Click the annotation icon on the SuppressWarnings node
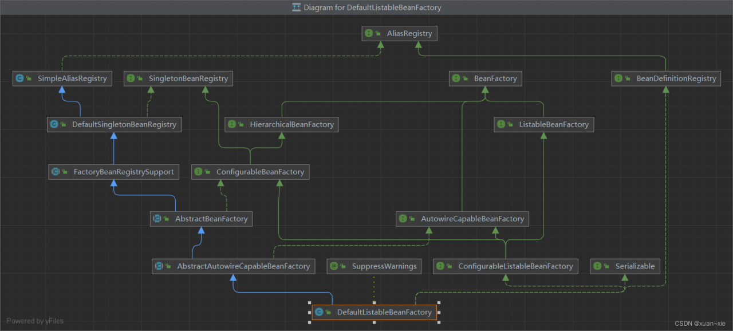 (x=334, y=266)
